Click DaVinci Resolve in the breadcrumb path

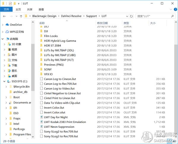[x=72, y=16]
